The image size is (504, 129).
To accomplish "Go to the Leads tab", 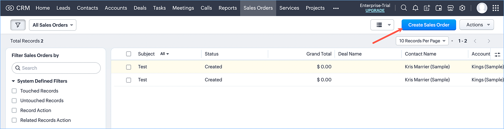I will click(x=63, y=8).
